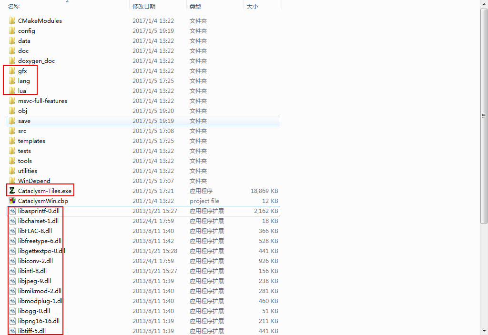Viewport: 488px width, 335px height.
Task: Click the gfx folder icon
Action: (12, 71)
